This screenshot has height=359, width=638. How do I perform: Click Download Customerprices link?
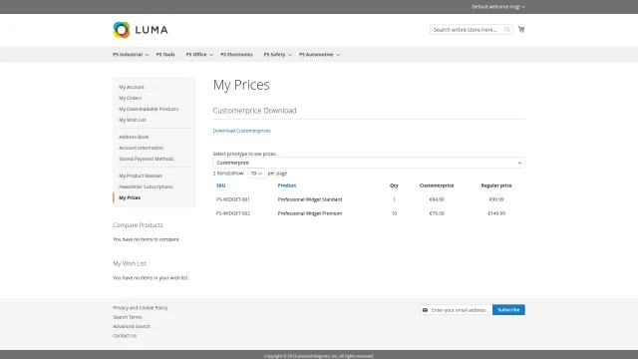[x=241, y=131]
